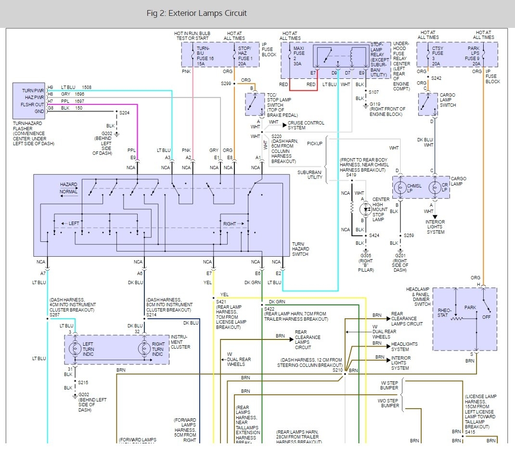Image resolution: width=515 pixels, height=451 pixels.
Task: Click the cargo lamp switch symbol box
Action: point(428,104)
